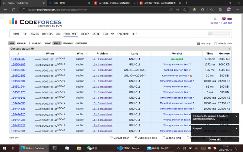Uncheck the my only checkbox
243x152 pixels.
199,44
